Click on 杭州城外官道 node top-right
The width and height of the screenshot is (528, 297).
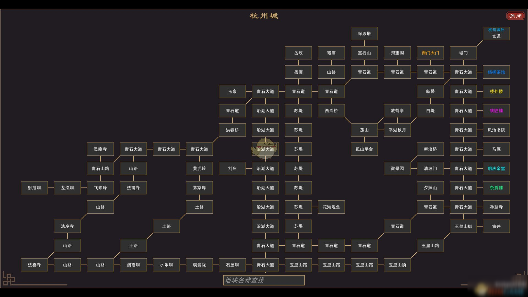point(496,33)
